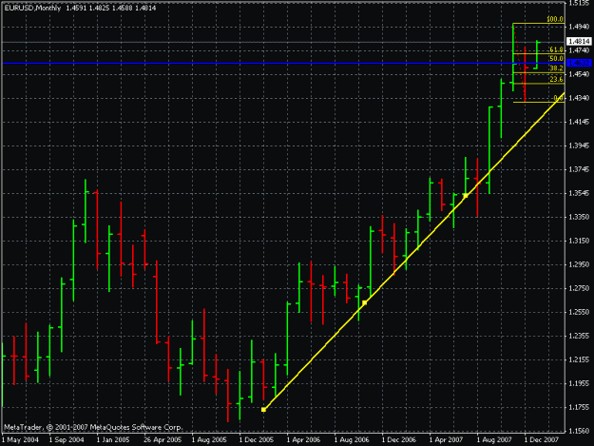Click the Fibonacci 0.0 level label
The image size is (594, 446).
click(559, 98)
